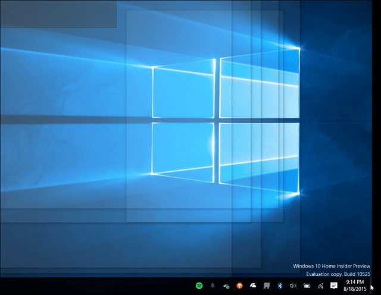Open the Bluetooth devices tray icon

280,285
